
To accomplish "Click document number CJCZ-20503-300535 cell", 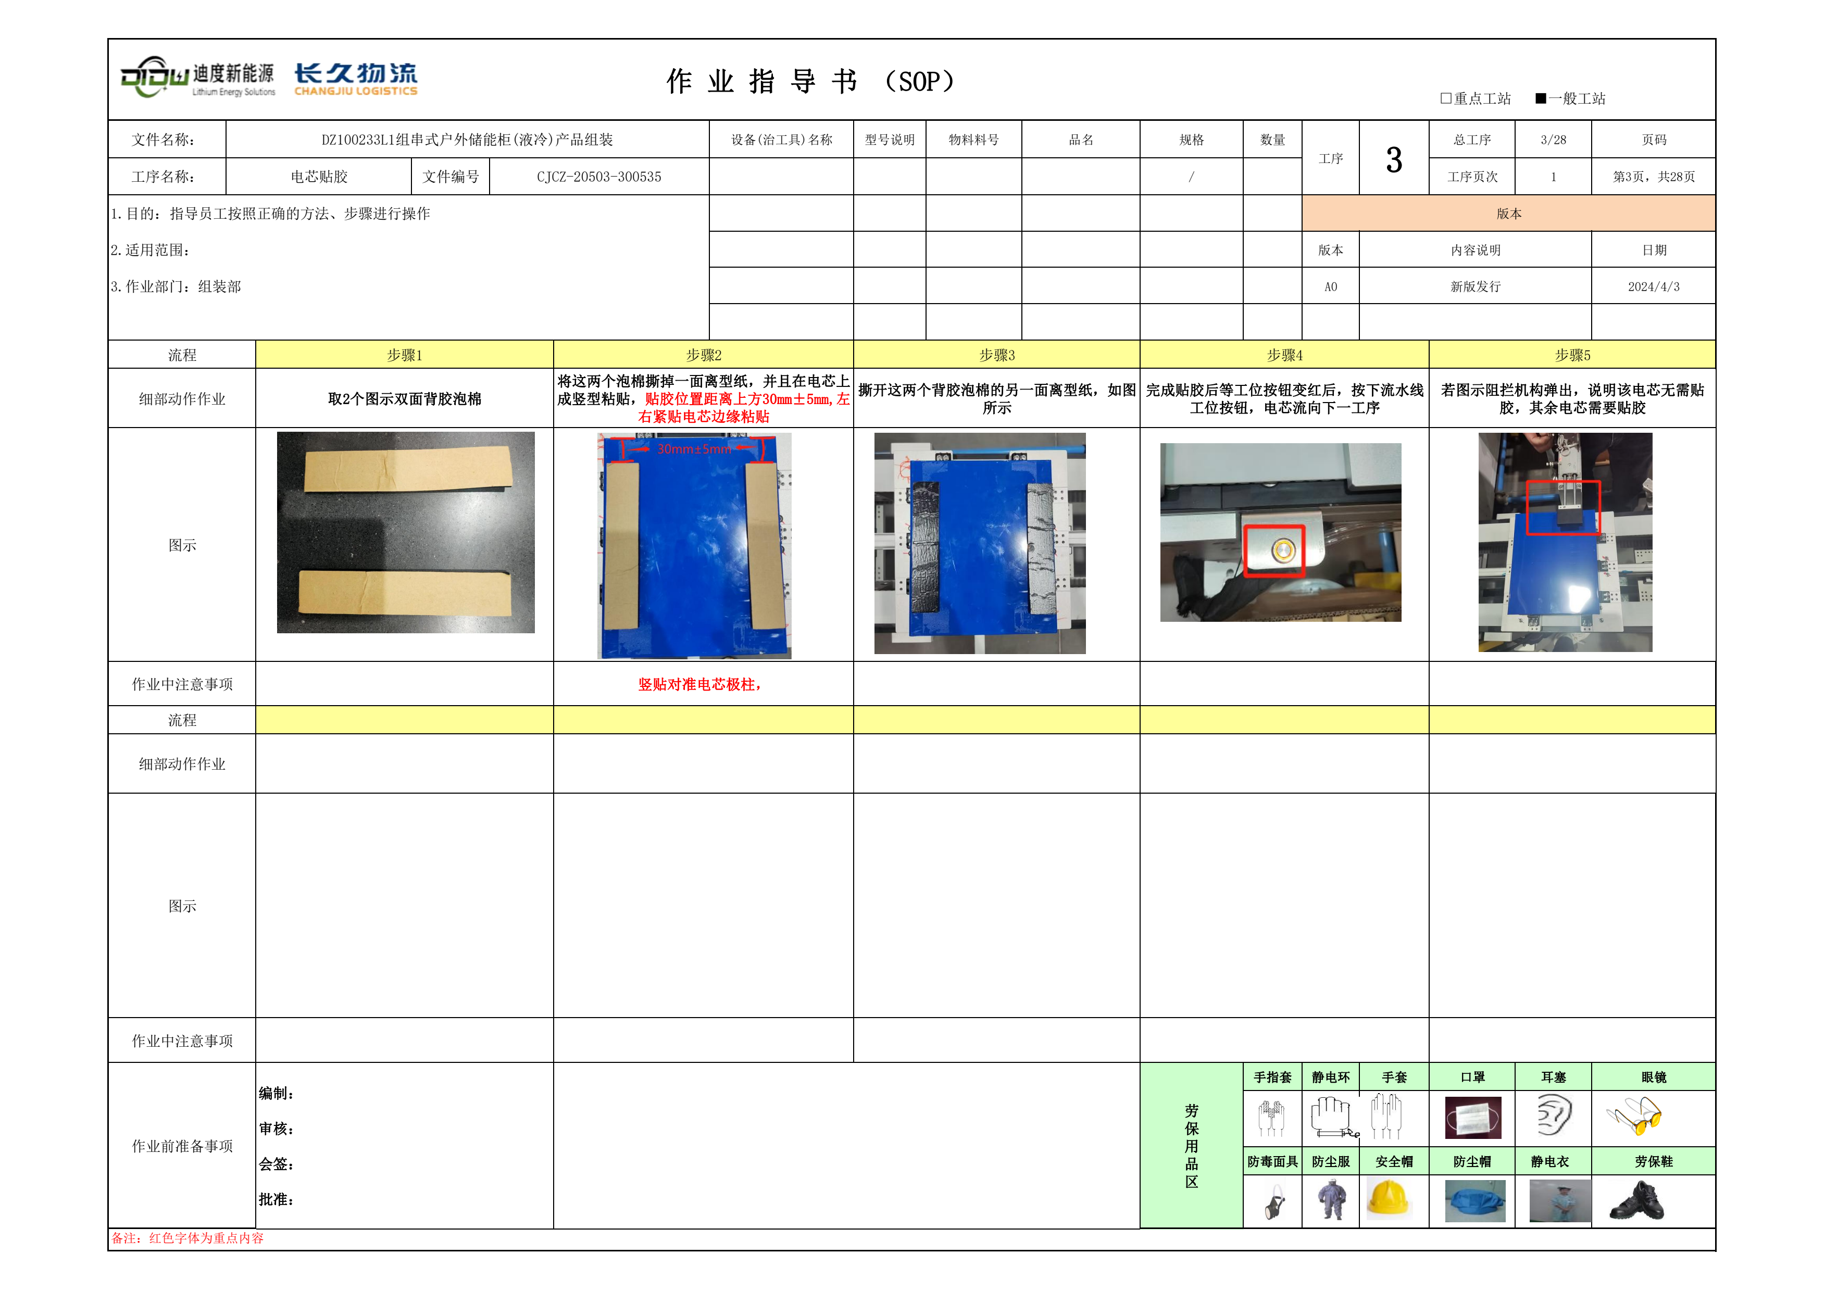I will point(598,177).
